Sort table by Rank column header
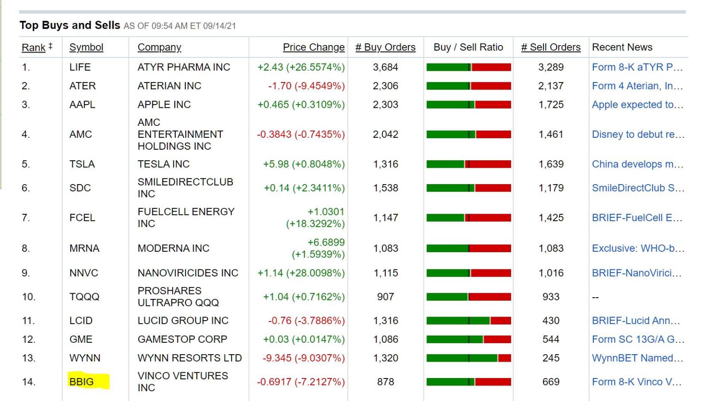The height and width of the screenshot is (401, 708). (34, 47)
